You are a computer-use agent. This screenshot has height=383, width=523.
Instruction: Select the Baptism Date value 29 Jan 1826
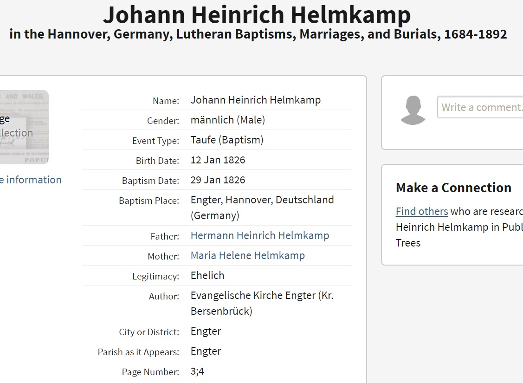click(x=218, y=180)
